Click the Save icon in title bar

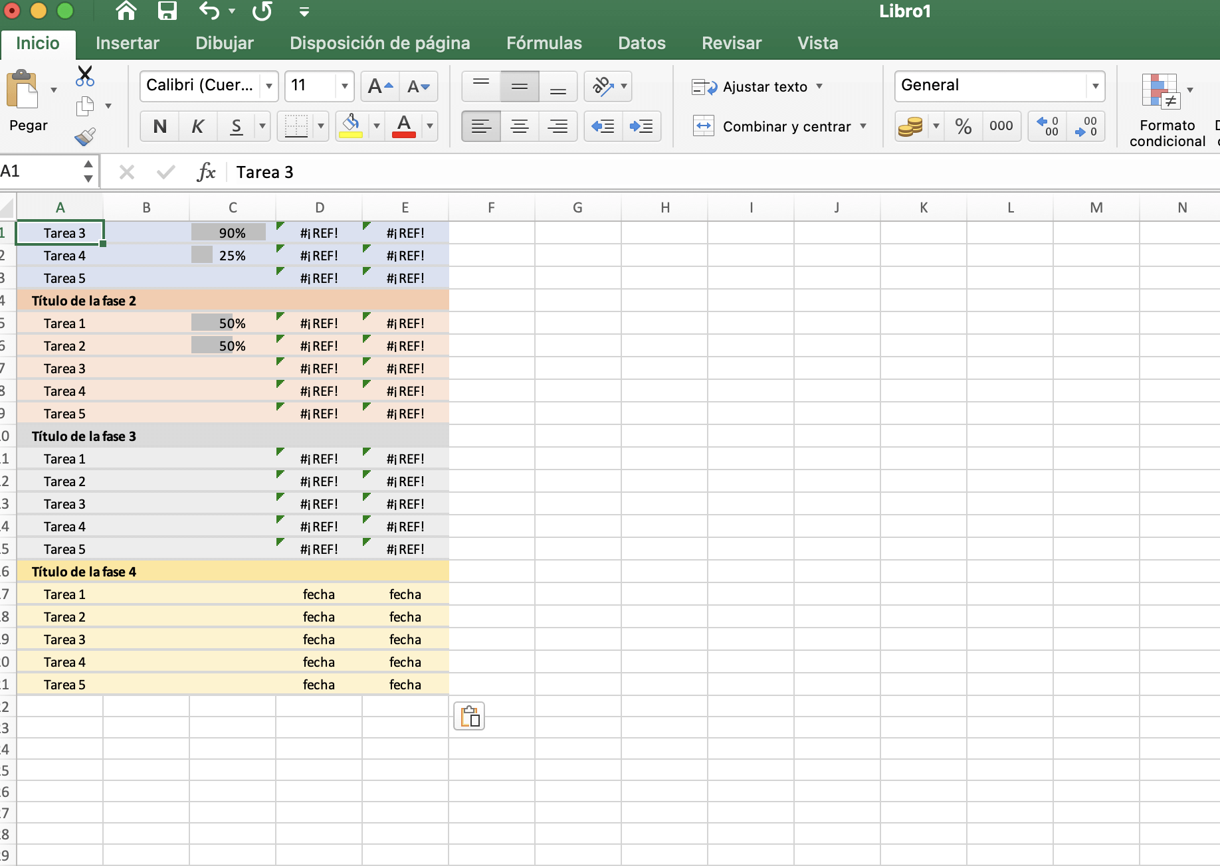coord(167,11)
